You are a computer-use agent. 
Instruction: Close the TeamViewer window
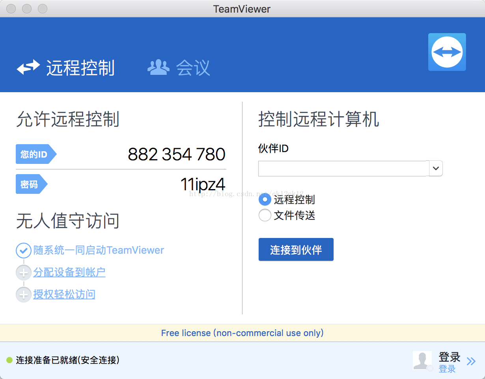[x=11, y=9]
